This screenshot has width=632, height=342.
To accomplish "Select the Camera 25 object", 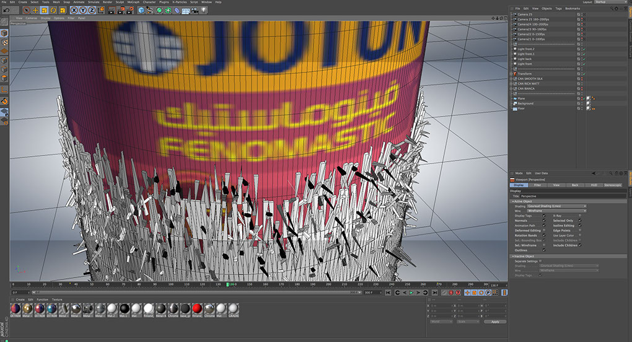I will click(x=525, y=14).
